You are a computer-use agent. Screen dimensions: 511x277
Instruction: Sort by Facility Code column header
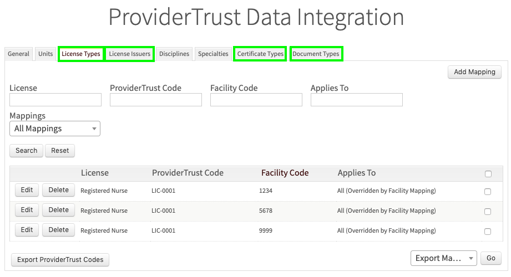click(x=285, y=173)
